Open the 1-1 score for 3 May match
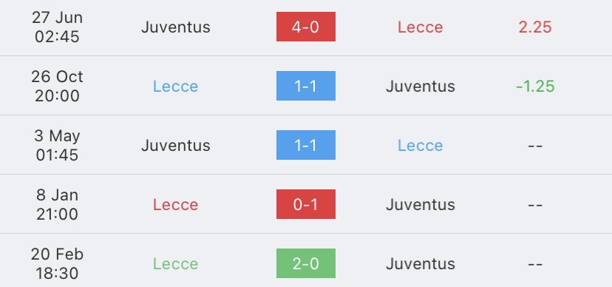 305,145
